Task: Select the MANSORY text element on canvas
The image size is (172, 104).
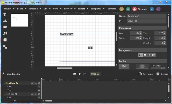Action: pyautogui.click(x=66, y=34)
